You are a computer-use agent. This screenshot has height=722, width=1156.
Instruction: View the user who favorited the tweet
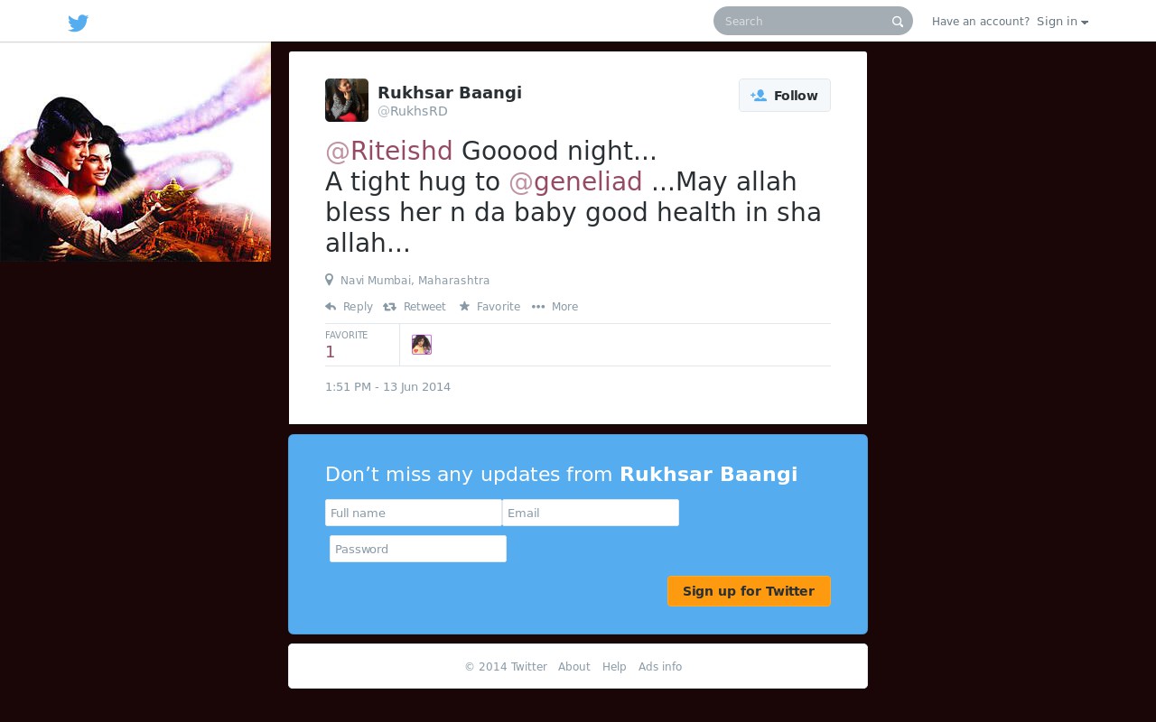pyautogui.click(x=422, y=345)
